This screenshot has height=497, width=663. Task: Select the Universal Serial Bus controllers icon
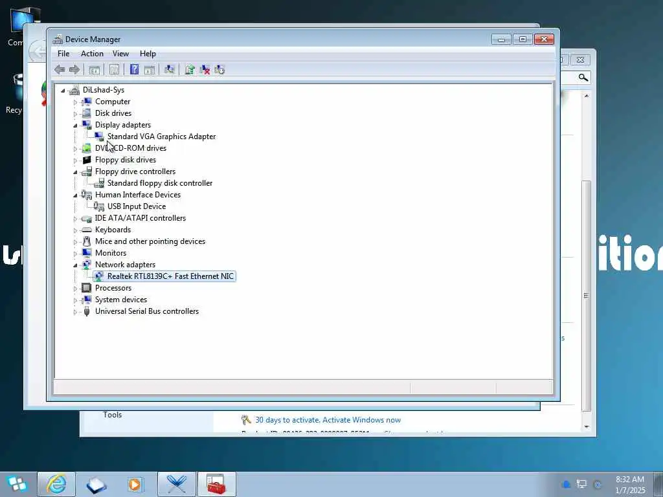(x=87, y=311)
